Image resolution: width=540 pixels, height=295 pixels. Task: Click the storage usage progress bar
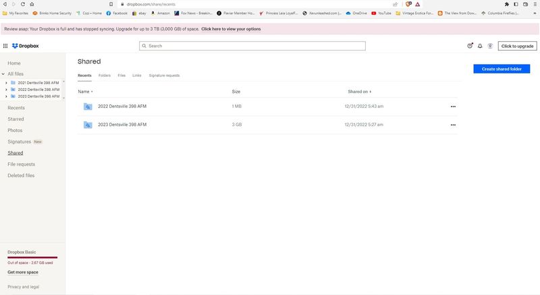[x=32, y=257]
